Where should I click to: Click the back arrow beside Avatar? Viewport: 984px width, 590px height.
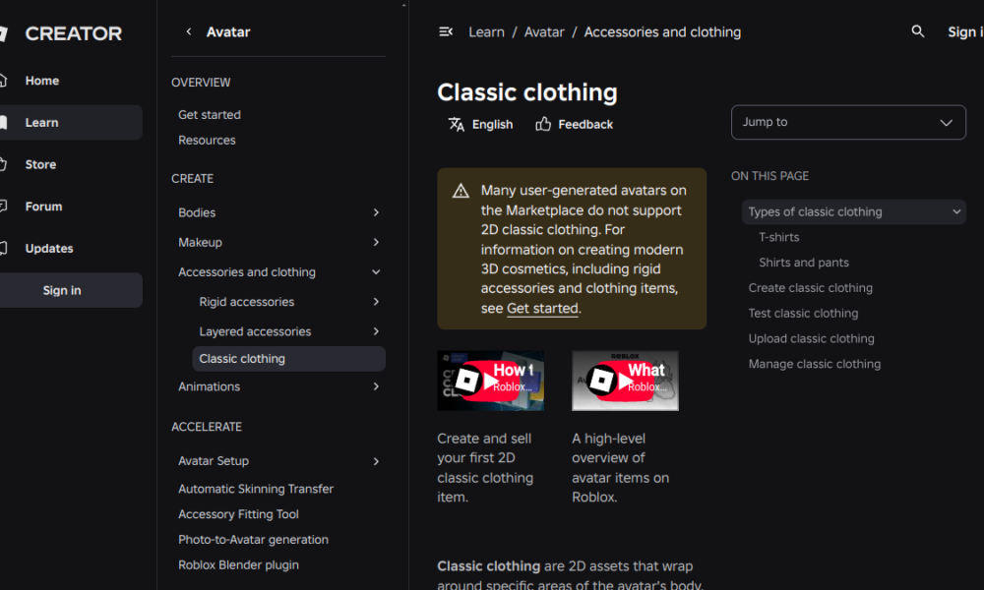pos(188,31)
